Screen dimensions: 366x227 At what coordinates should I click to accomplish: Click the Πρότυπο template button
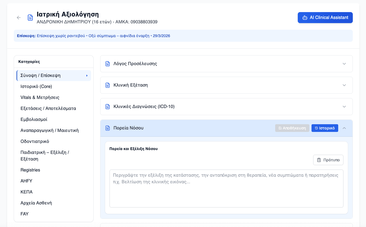[x=328, y=160]
